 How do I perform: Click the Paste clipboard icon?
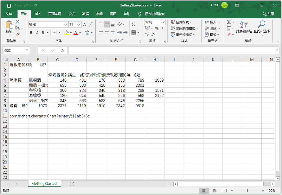pos(9,24)
